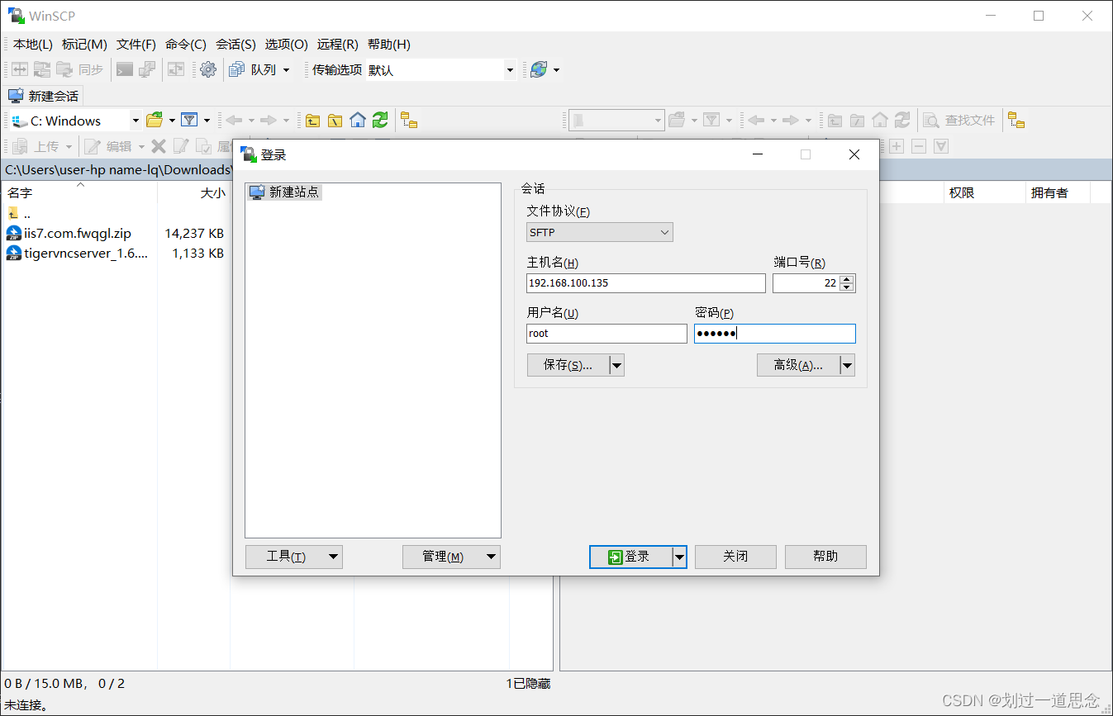Viewport: 1113px width, 716px height.
Task: Click inside the 密码 password field
Action: click(x=774, y=334)
